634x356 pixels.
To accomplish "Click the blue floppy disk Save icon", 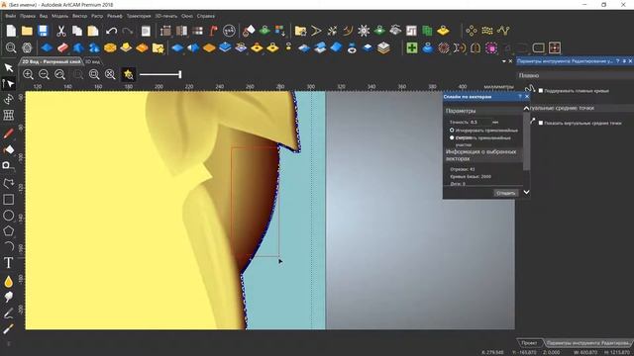I will pos(43,31).
